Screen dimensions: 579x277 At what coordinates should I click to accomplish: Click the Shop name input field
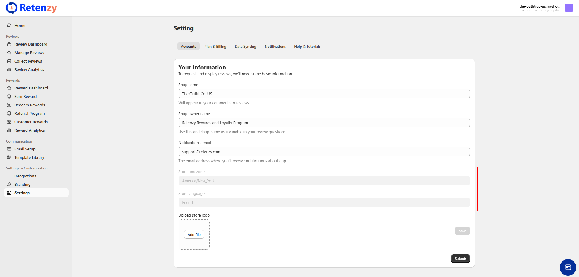(x=324, y=94)
